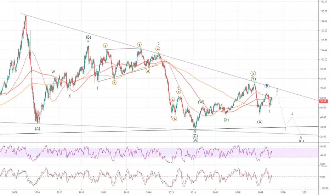Click the 2009 year label on time axis

click(x=37, y=192)
